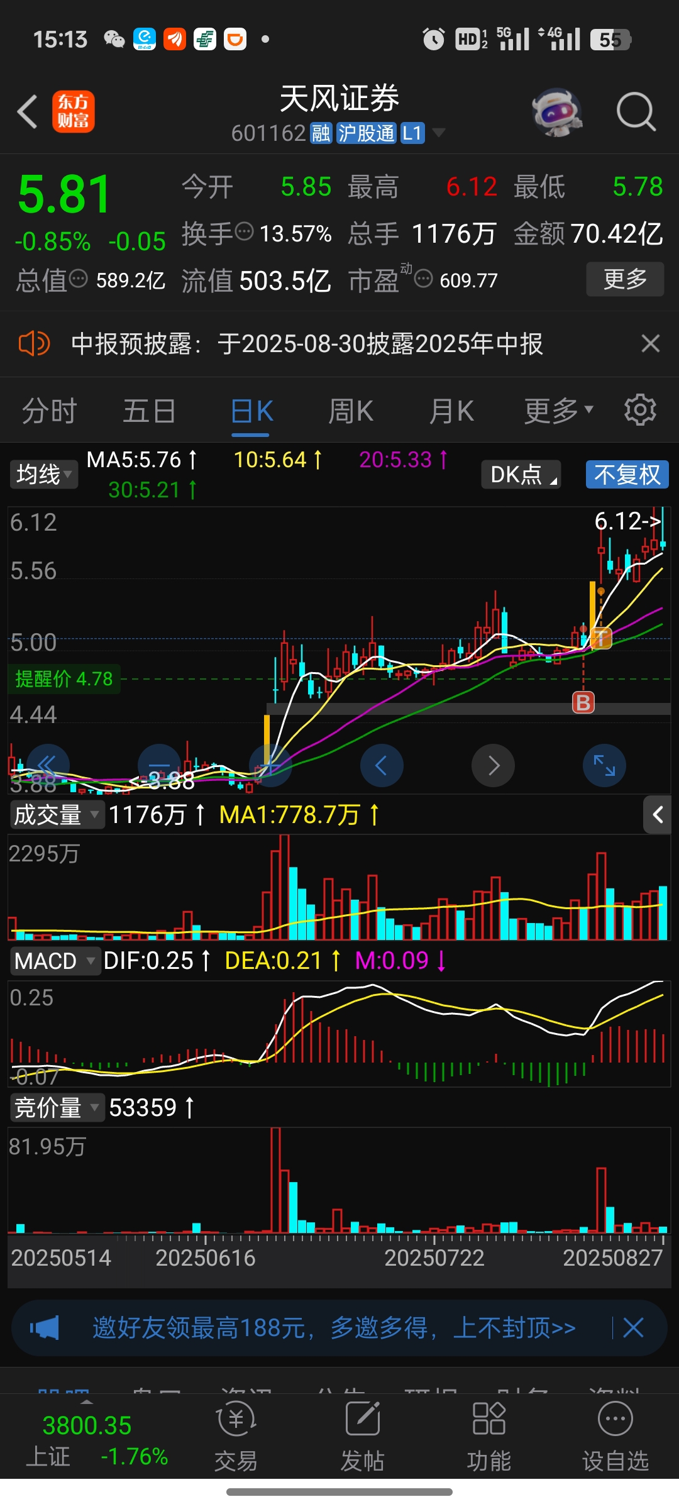This screenshot has height=1509, width=679.
Task: Tap the T marker on candlestick chart
Action: coord(601,638)
